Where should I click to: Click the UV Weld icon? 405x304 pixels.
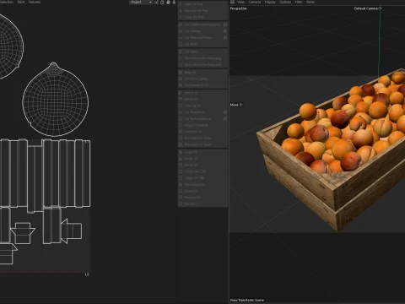tap(181, 44)
